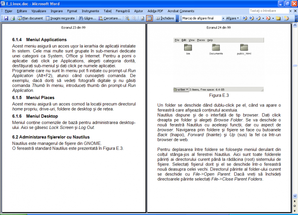The width and height of the screenshot is (298, 215).
Task: Click the Word document icon in title bar
Action: click(2, 4)
